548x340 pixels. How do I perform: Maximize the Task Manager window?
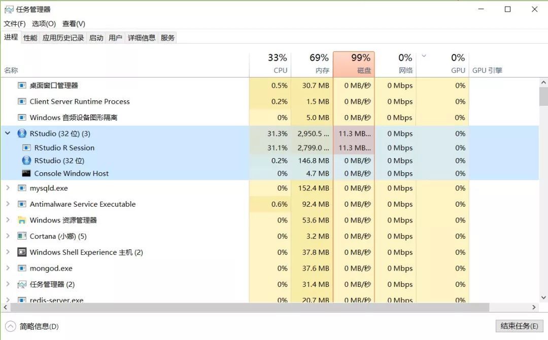(507, 10)
